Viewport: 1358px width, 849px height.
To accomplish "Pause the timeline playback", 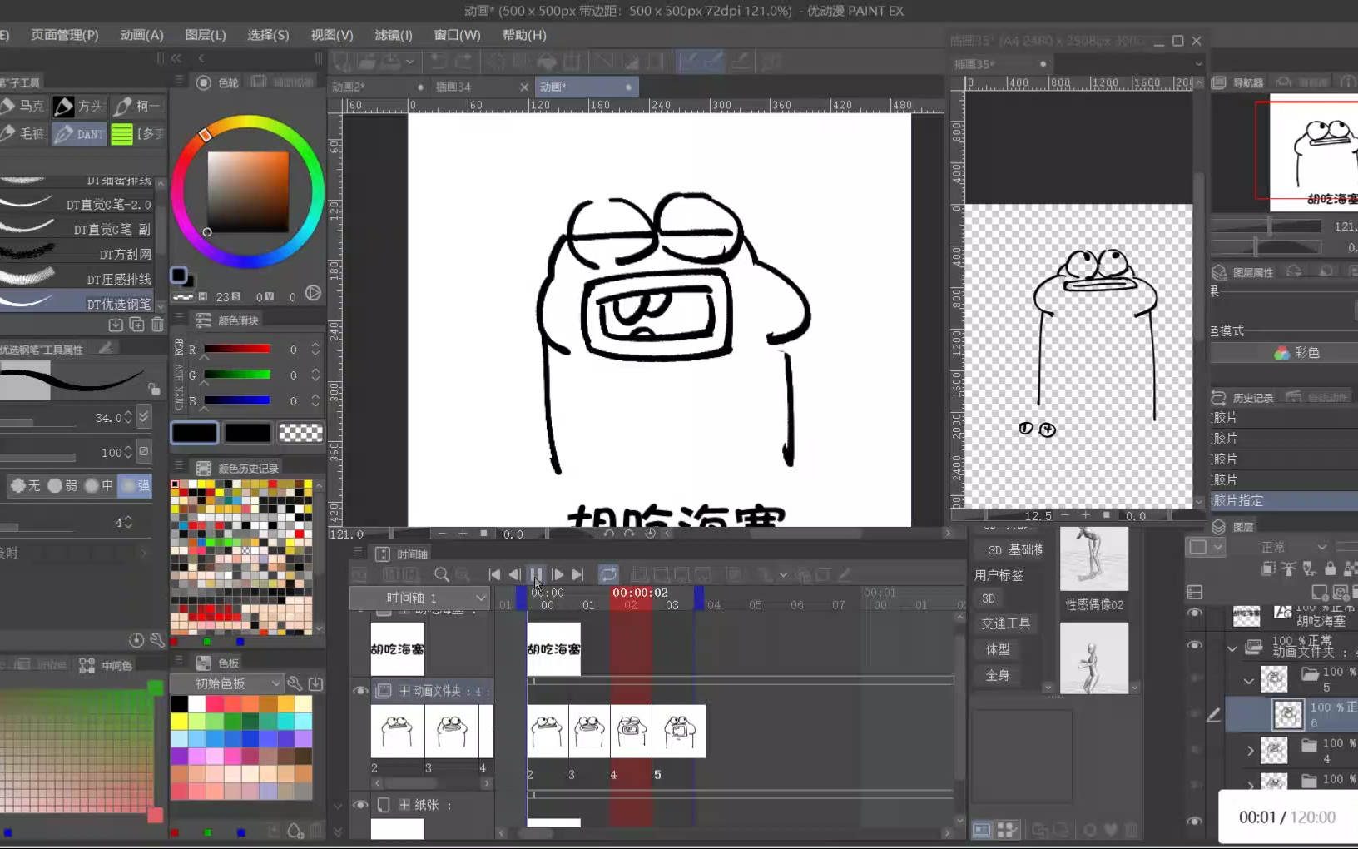I will (537, 575).
